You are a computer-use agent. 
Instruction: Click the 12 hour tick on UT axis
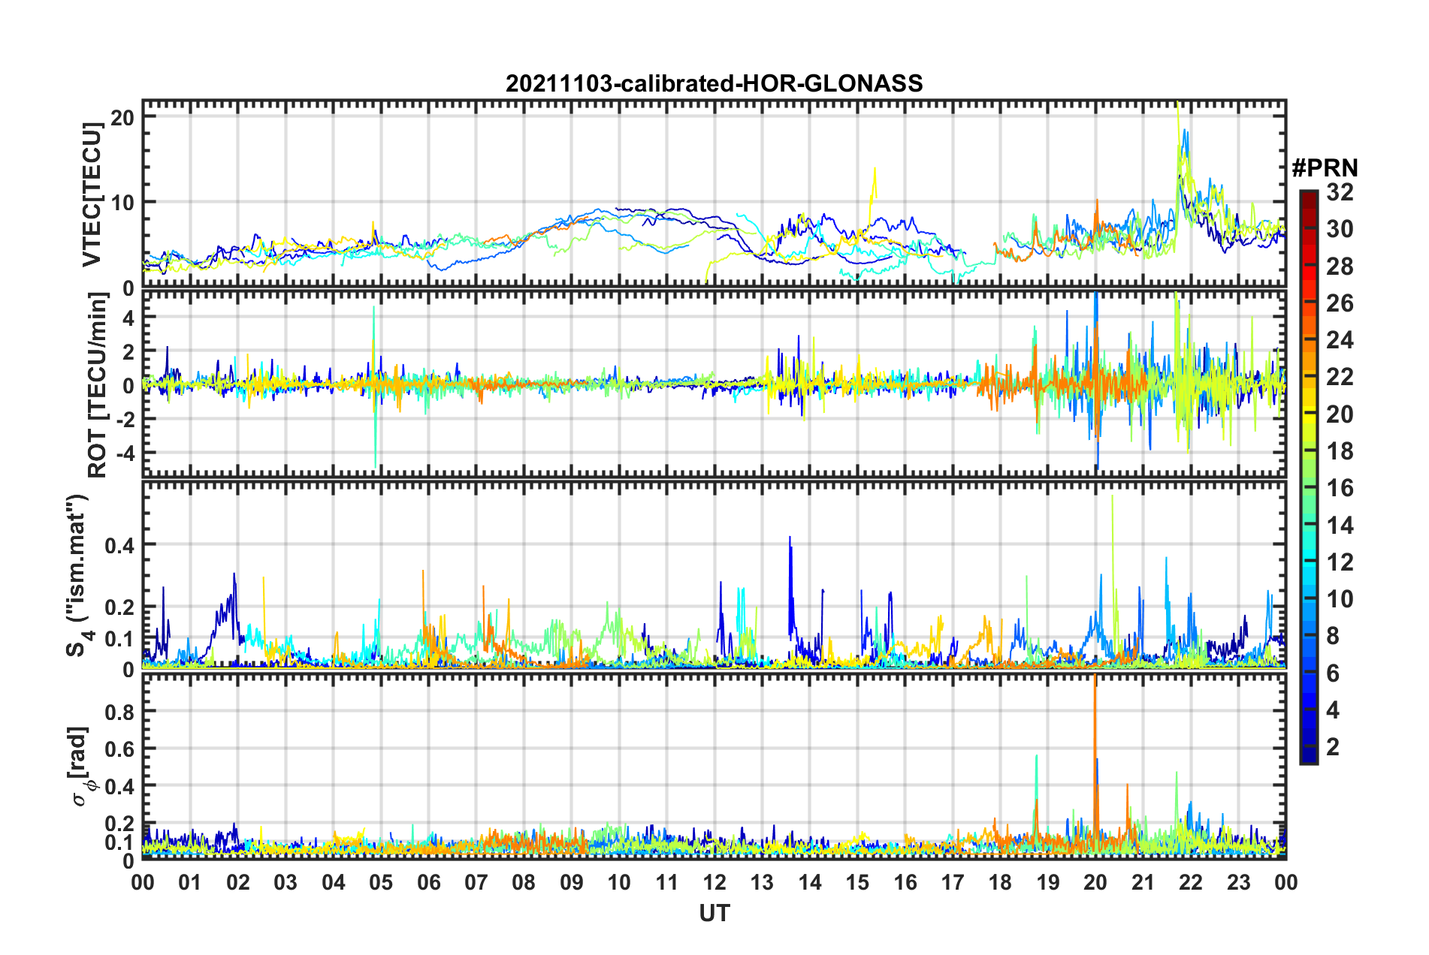coord(714,882)
